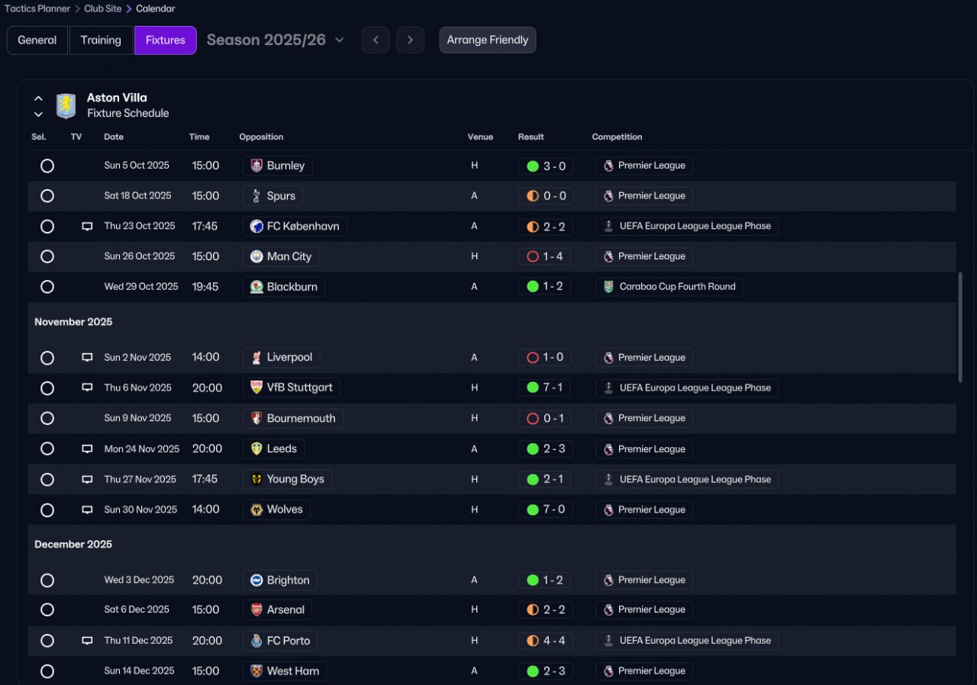Select the Arsenal fixture radio button

[47, 610]
